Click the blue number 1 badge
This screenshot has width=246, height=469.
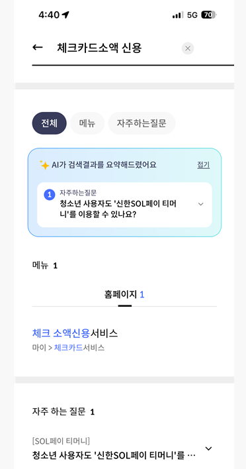click(49, 195)
